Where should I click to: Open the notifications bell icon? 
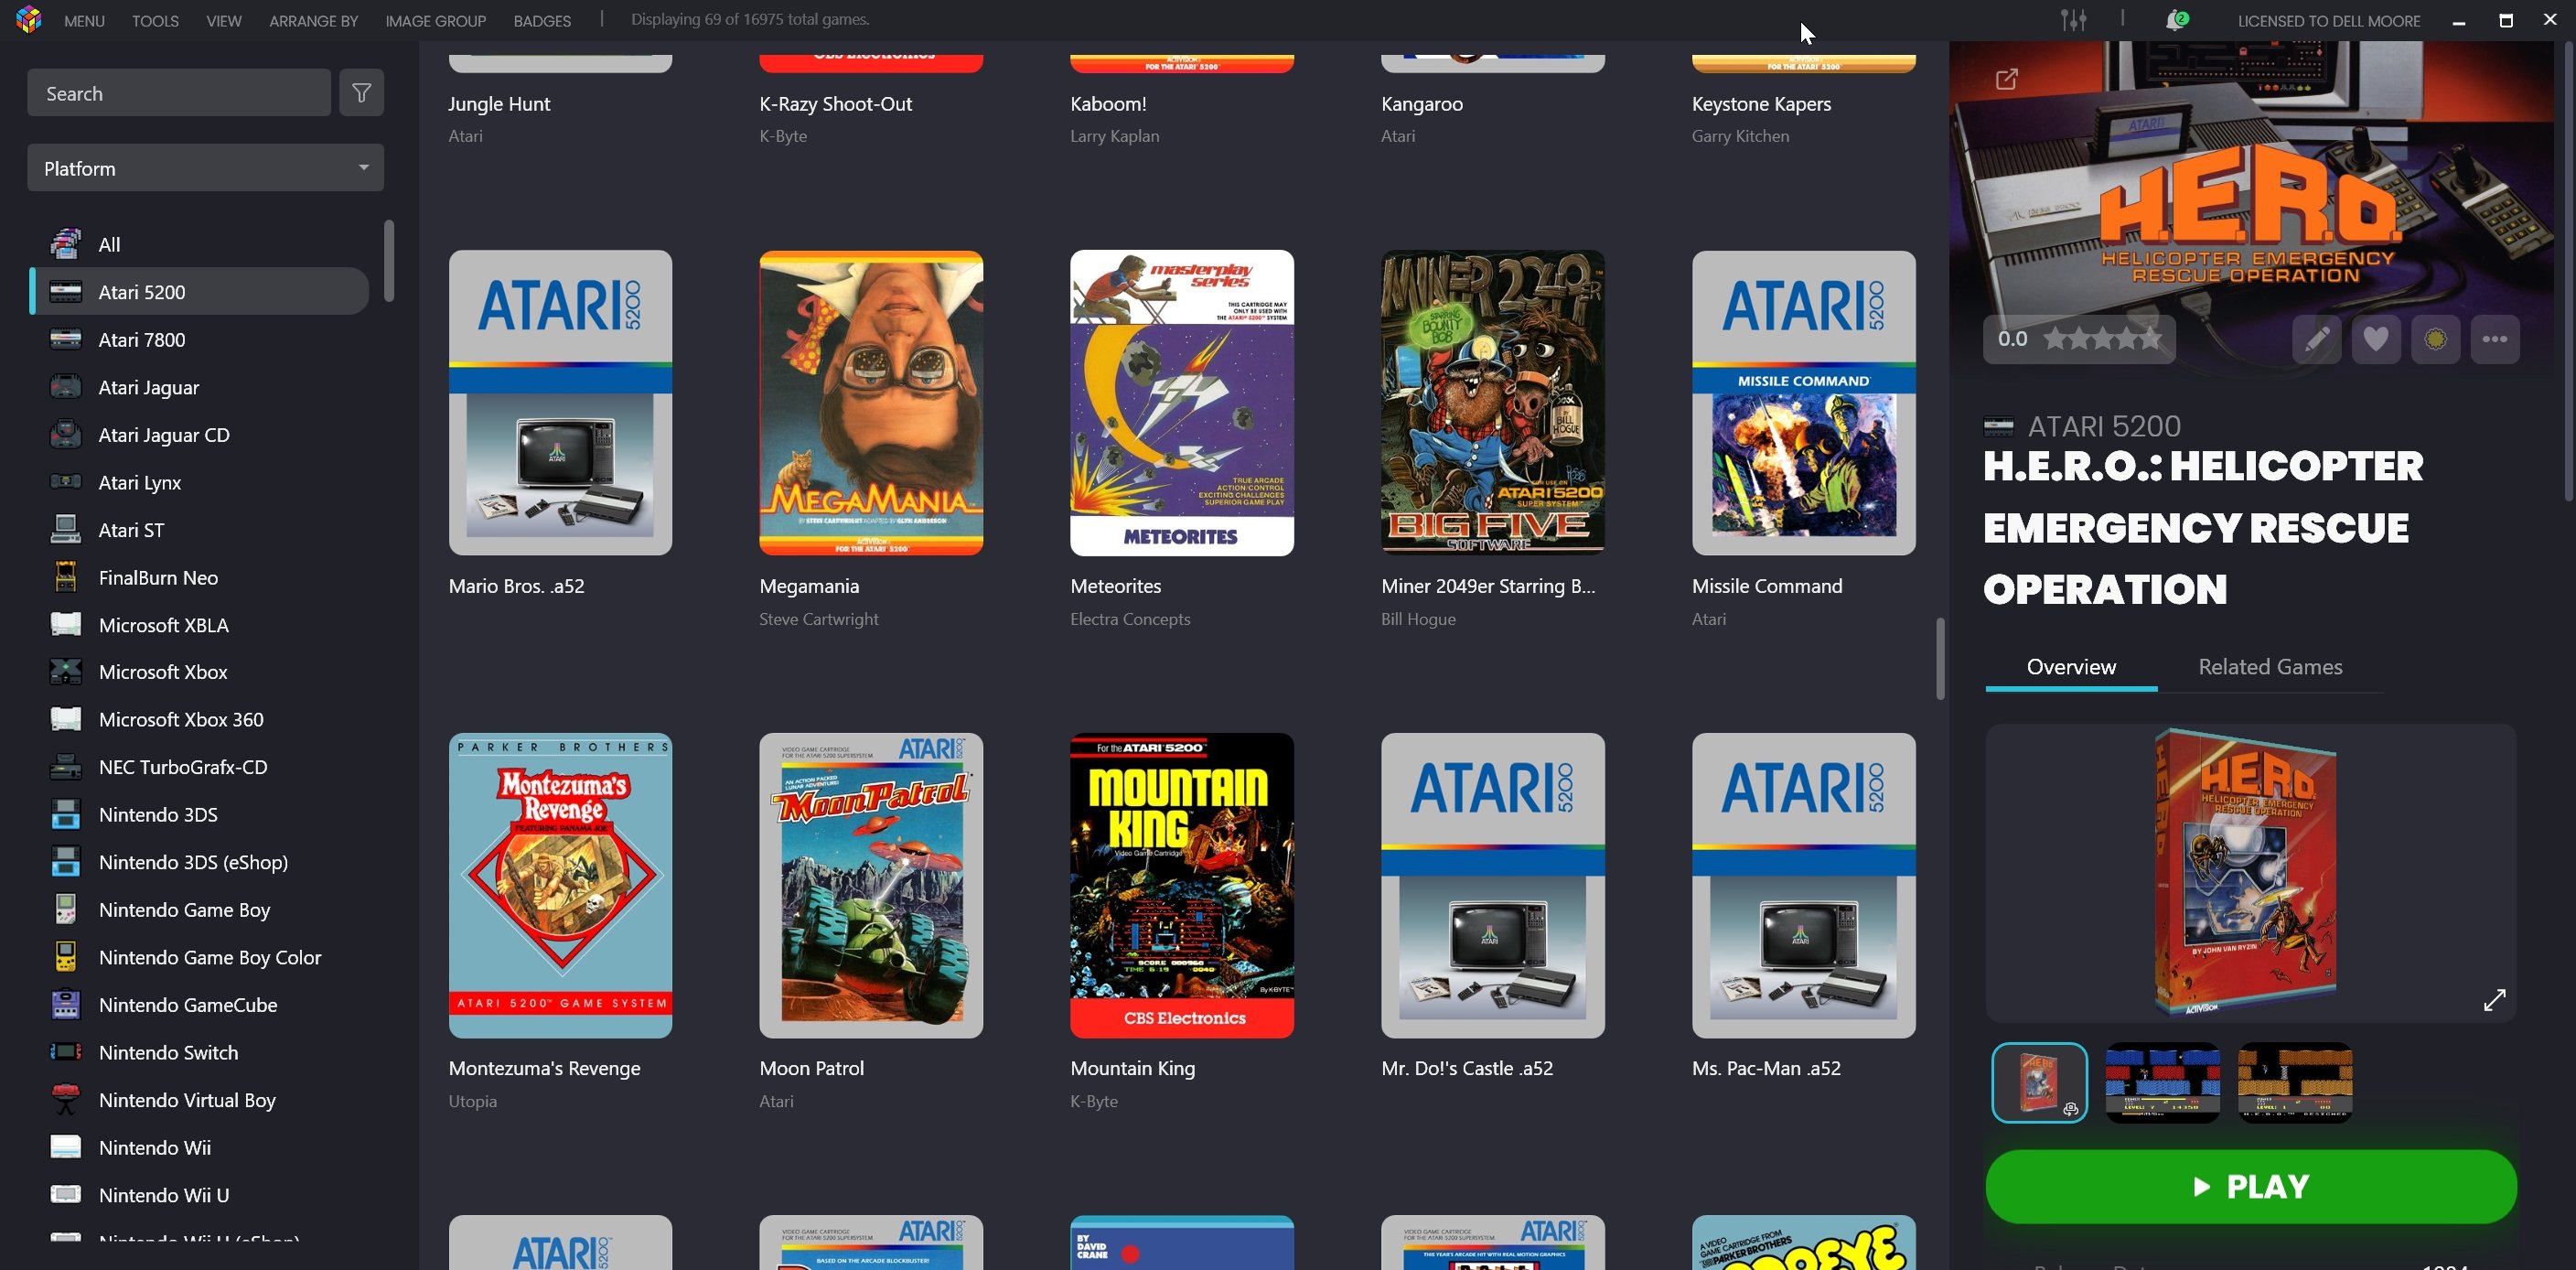click(2174, 20)
